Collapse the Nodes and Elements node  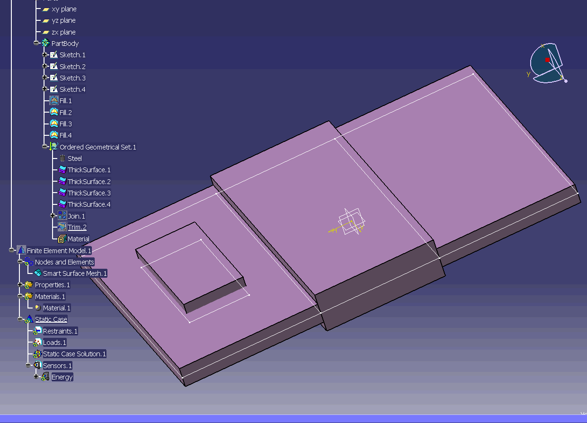(20, 262)
